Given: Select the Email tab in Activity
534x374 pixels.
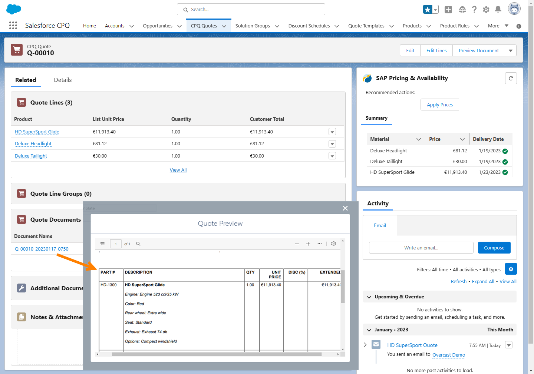Looking at the screenshot, I should click(380, 225).
